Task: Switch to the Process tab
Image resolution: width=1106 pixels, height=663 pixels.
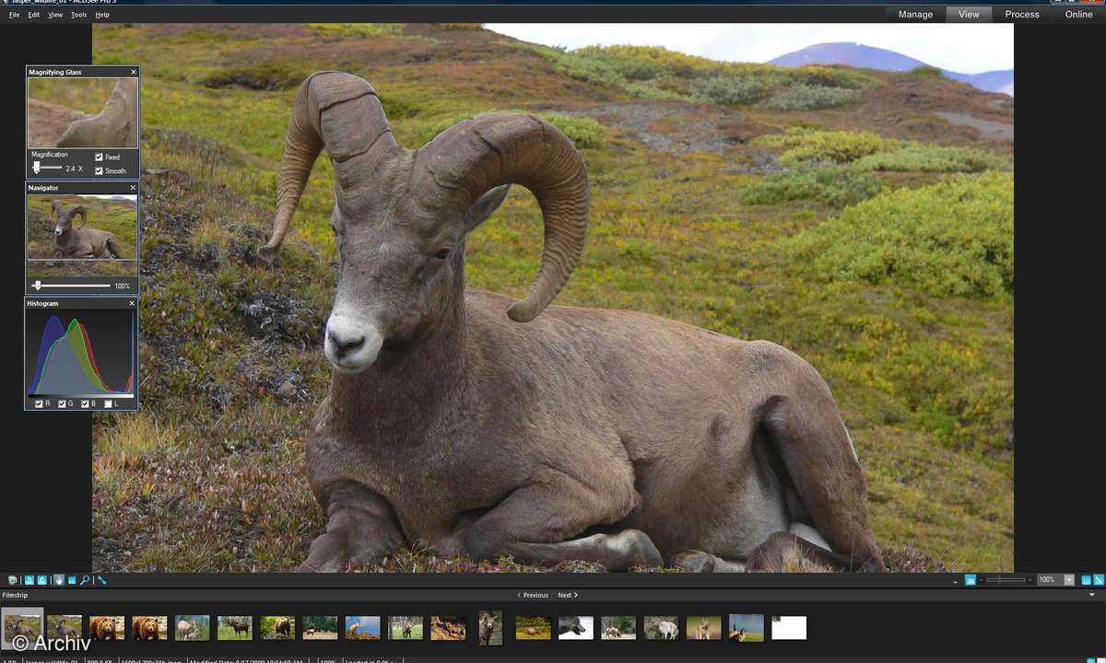Action: click(1022, 14)
